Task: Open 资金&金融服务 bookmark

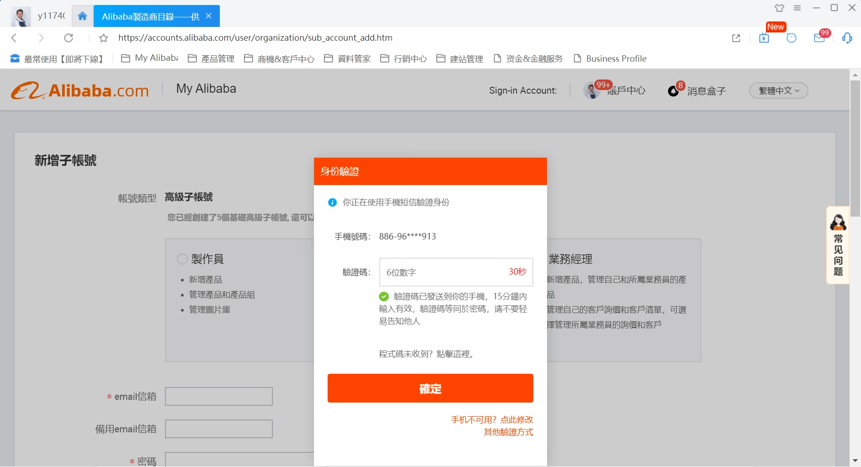Action: pyautogui.click(x=528, y=58)
